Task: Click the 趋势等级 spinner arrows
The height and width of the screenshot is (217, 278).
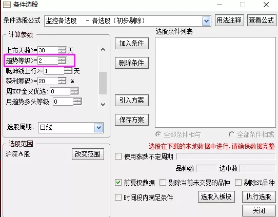Action: pyautogui.click(x=62, y=61)
